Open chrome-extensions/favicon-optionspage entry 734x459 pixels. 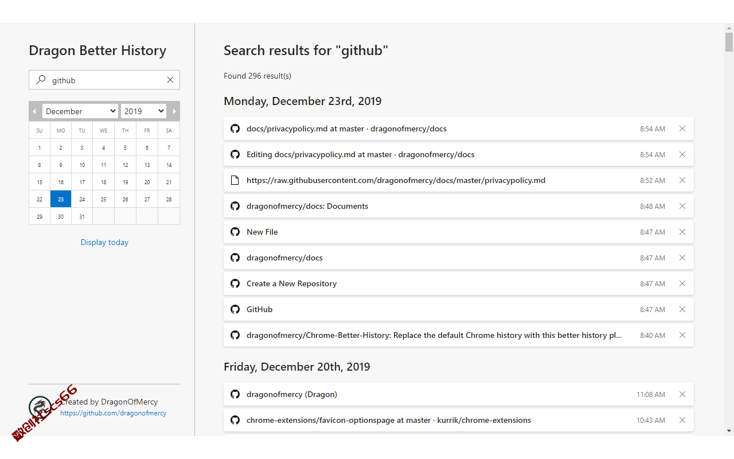(x=459, y=420)
